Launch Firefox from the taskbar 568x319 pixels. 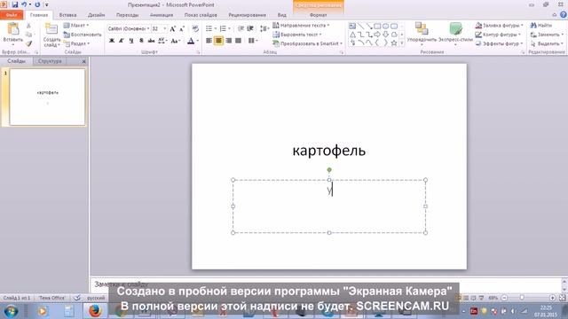(x=95, y=311)
